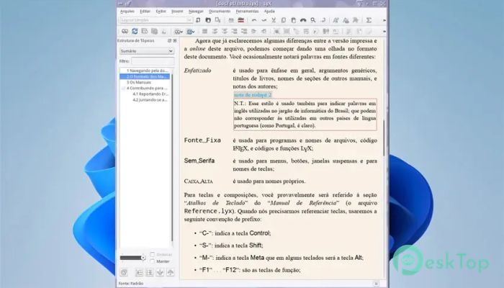The width and height of the screenshot is (504, 288).
Task: Click the Paste clipboard icon
Action: pos(293,20)
